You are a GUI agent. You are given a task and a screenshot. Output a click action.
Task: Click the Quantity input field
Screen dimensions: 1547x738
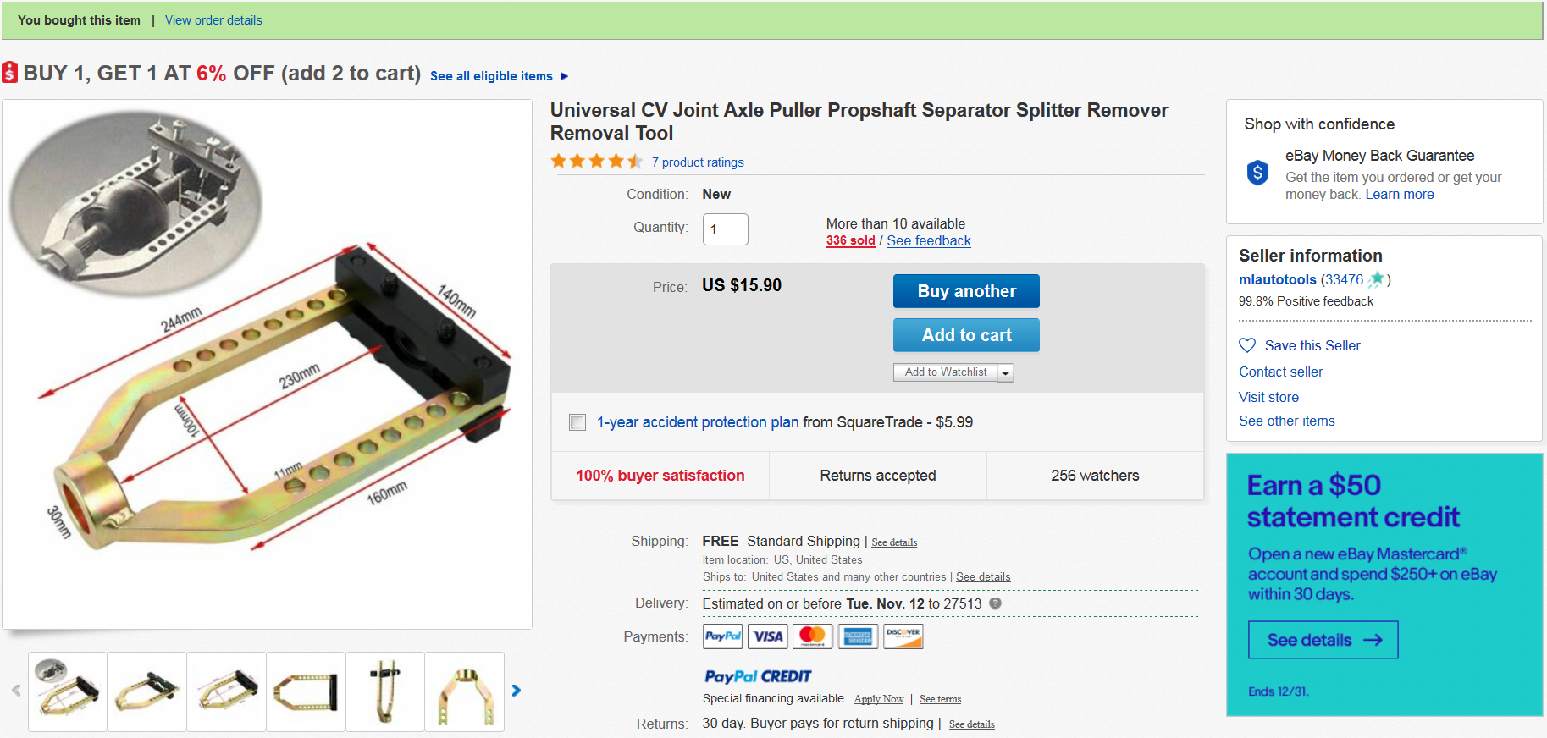725,229
